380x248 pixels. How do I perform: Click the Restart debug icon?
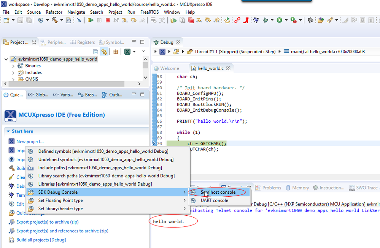227,21
